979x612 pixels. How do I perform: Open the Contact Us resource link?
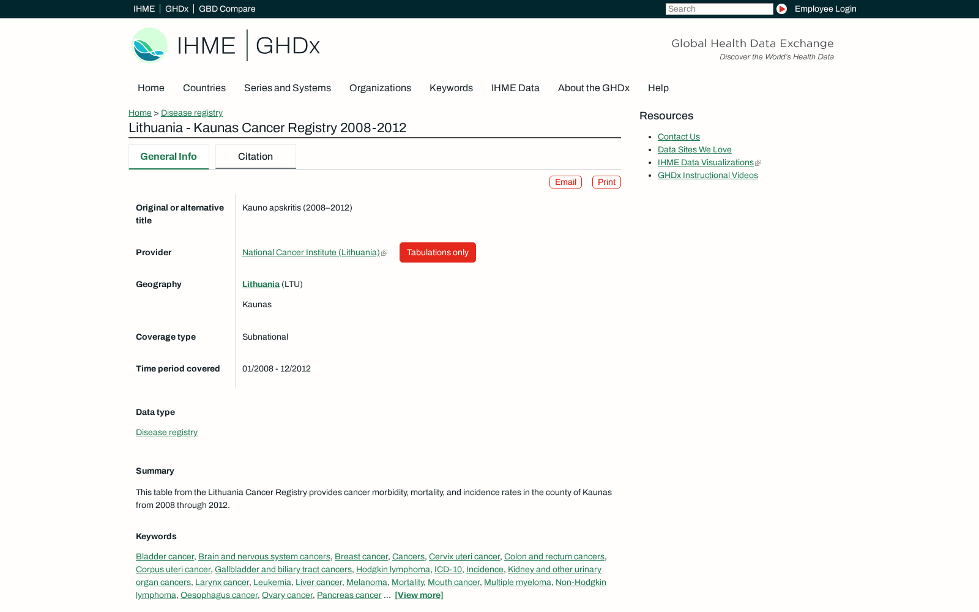click(679, 136)
